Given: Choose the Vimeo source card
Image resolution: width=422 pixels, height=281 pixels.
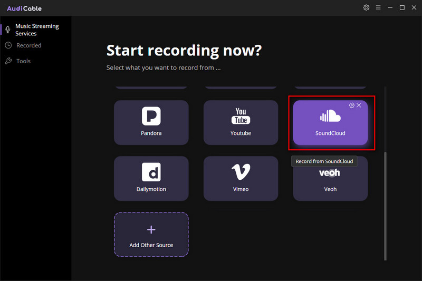Looking at the screenshot, I should [241, 179].
